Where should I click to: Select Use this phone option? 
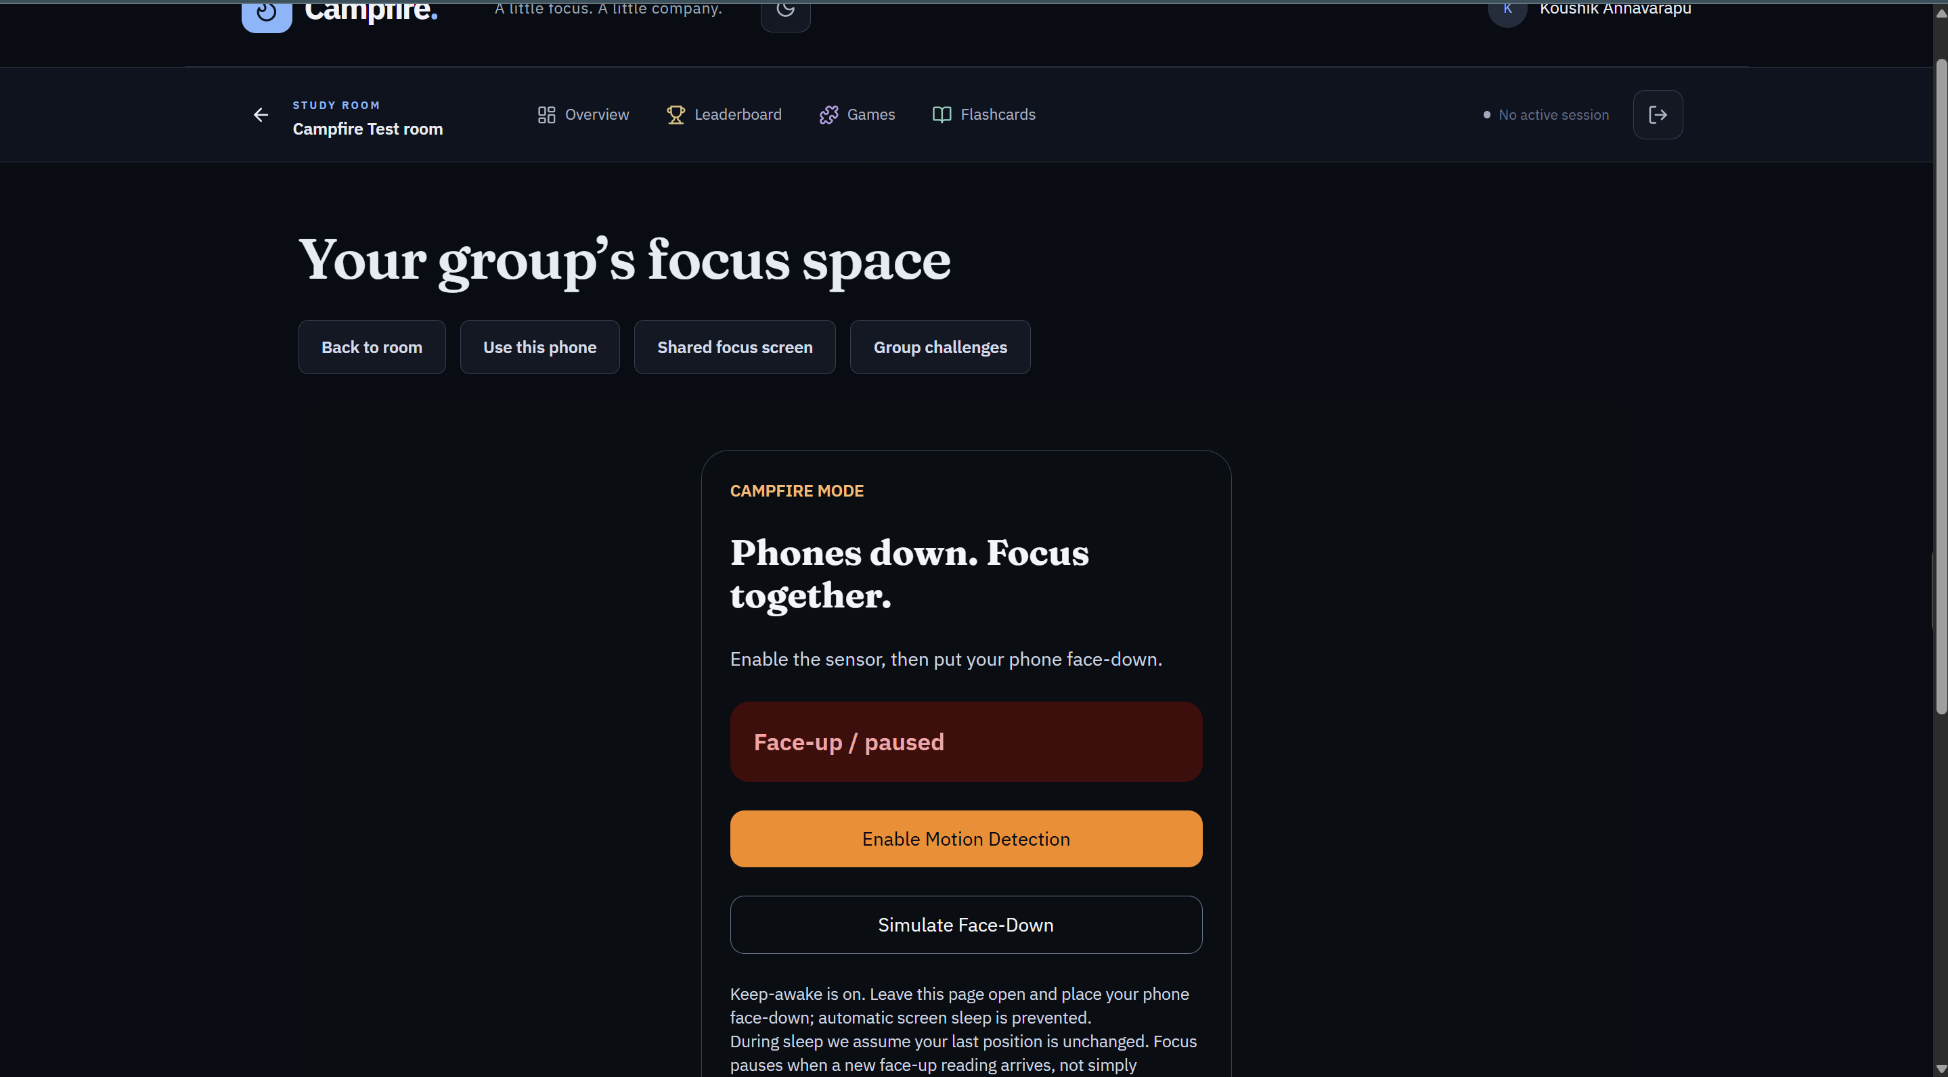pyautogui.click(x=540, y=347)
